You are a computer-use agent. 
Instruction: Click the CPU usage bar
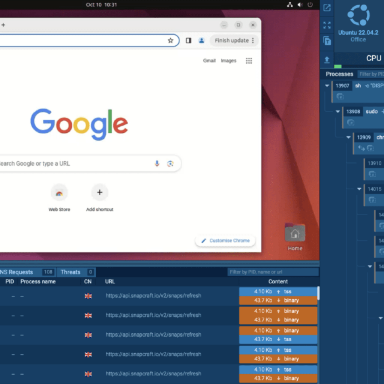pos(359,66)
